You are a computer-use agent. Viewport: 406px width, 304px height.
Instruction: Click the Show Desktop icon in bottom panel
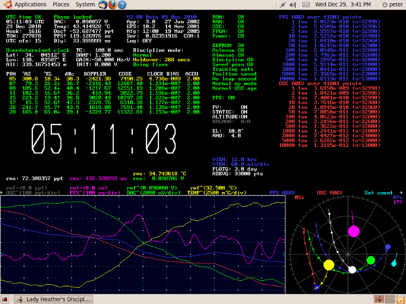pos(5,299)
